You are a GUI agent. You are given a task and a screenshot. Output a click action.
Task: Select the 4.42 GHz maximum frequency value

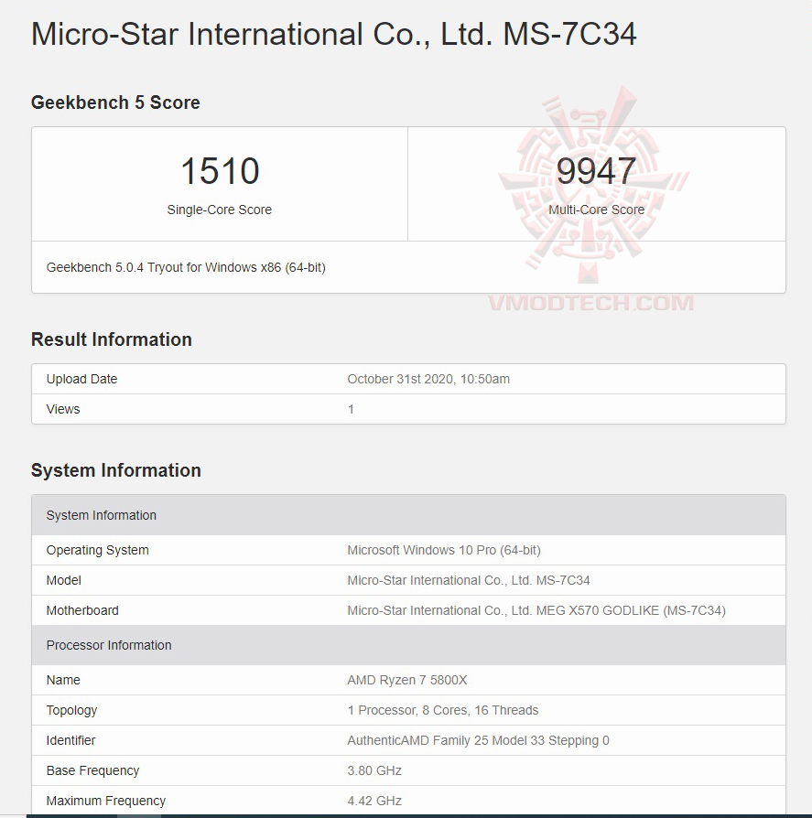[374, 802]
